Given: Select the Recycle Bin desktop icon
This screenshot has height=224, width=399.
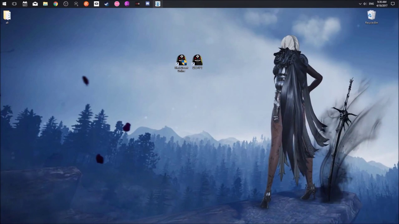Looking at the screenshot, I should (x=372, y=17).
